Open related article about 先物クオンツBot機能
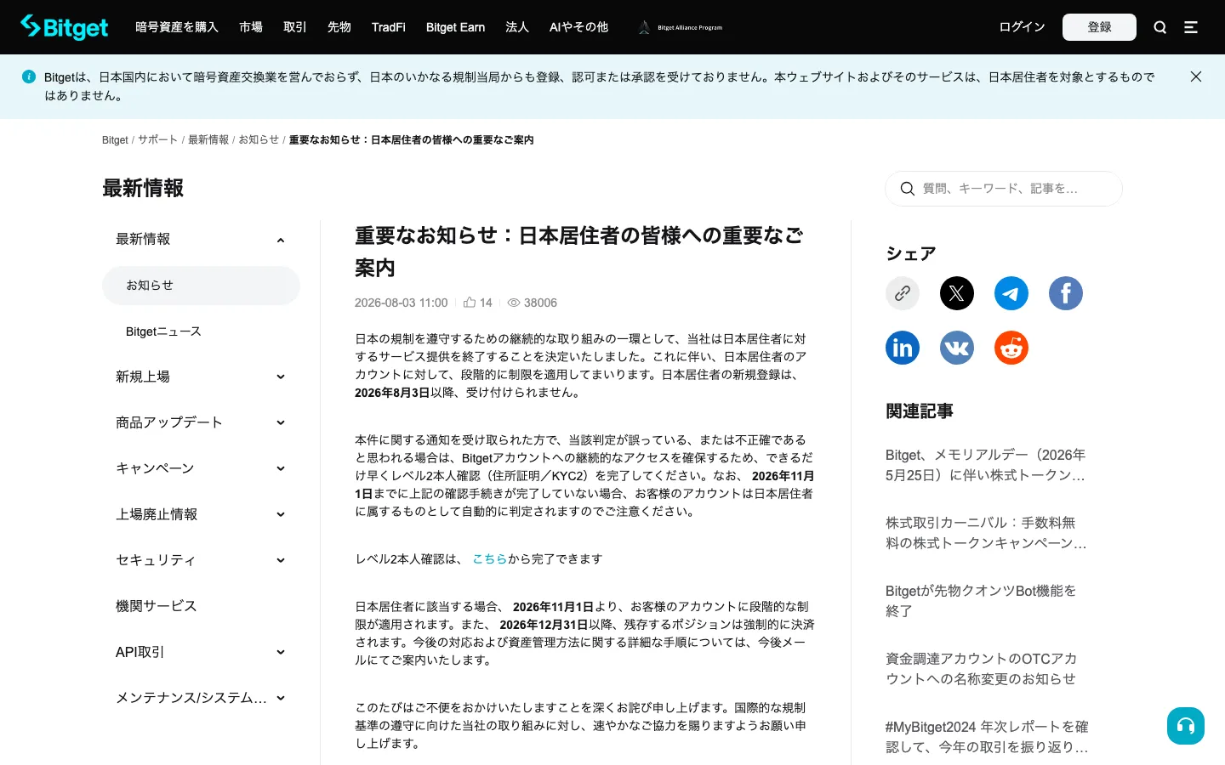The height and width of the screenshot is (765, 1225). [x=981, y=601]
